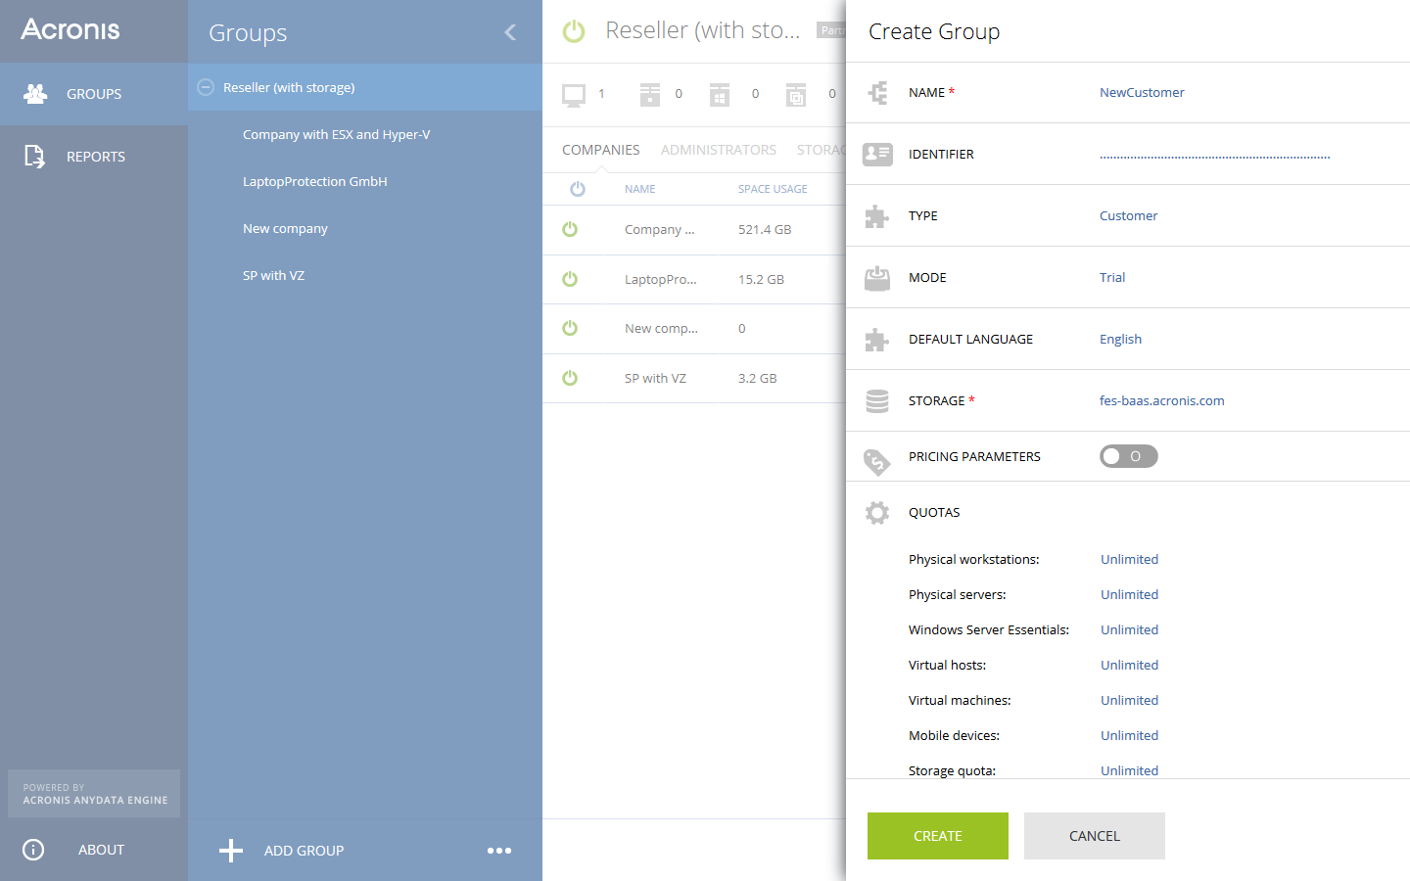Open the Groups sidebar section
This screenshot has width=1410, height=881.
(93, 94)
